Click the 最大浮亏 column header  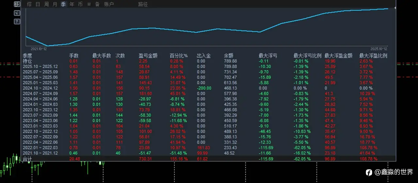coord(268,56)
